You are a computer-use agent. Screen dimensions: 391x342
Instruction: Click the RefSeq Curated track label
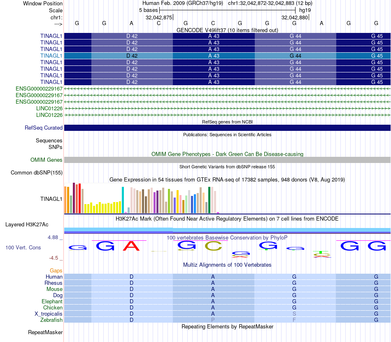click(43, 128)
